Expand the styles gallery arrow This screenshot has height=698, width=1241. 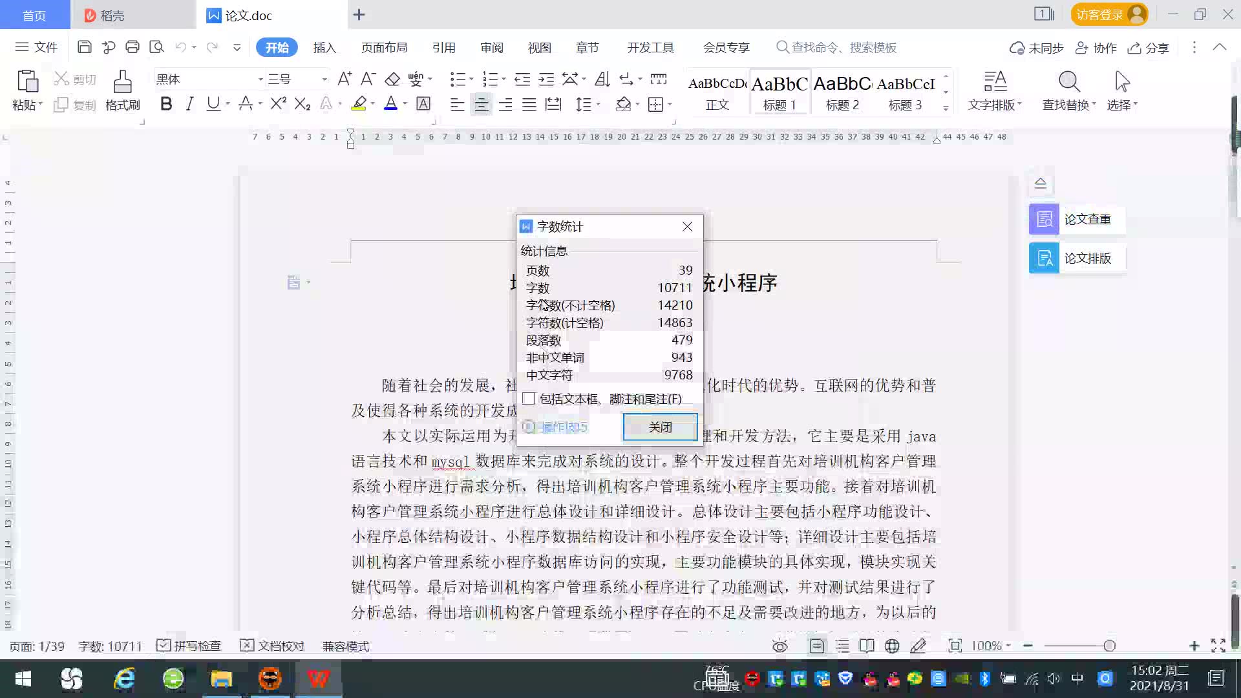tap(946, 108)
